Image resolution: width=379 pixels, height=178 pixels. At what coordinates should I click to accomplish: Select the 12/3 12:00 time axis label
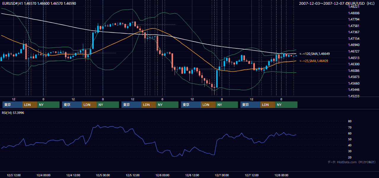point(14,175)
